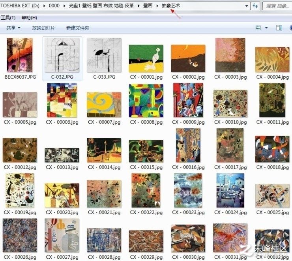This screenshot has width=292, height=261.
Task: Select thumbnail CX - 00006.jpg
Action: click(x=62, y=100)
